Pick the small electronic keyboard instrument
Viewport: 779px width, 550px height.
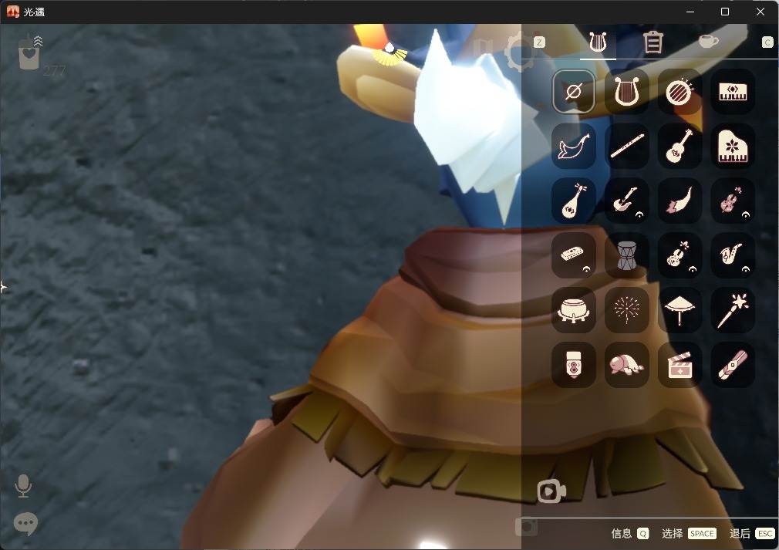[733, 92]
